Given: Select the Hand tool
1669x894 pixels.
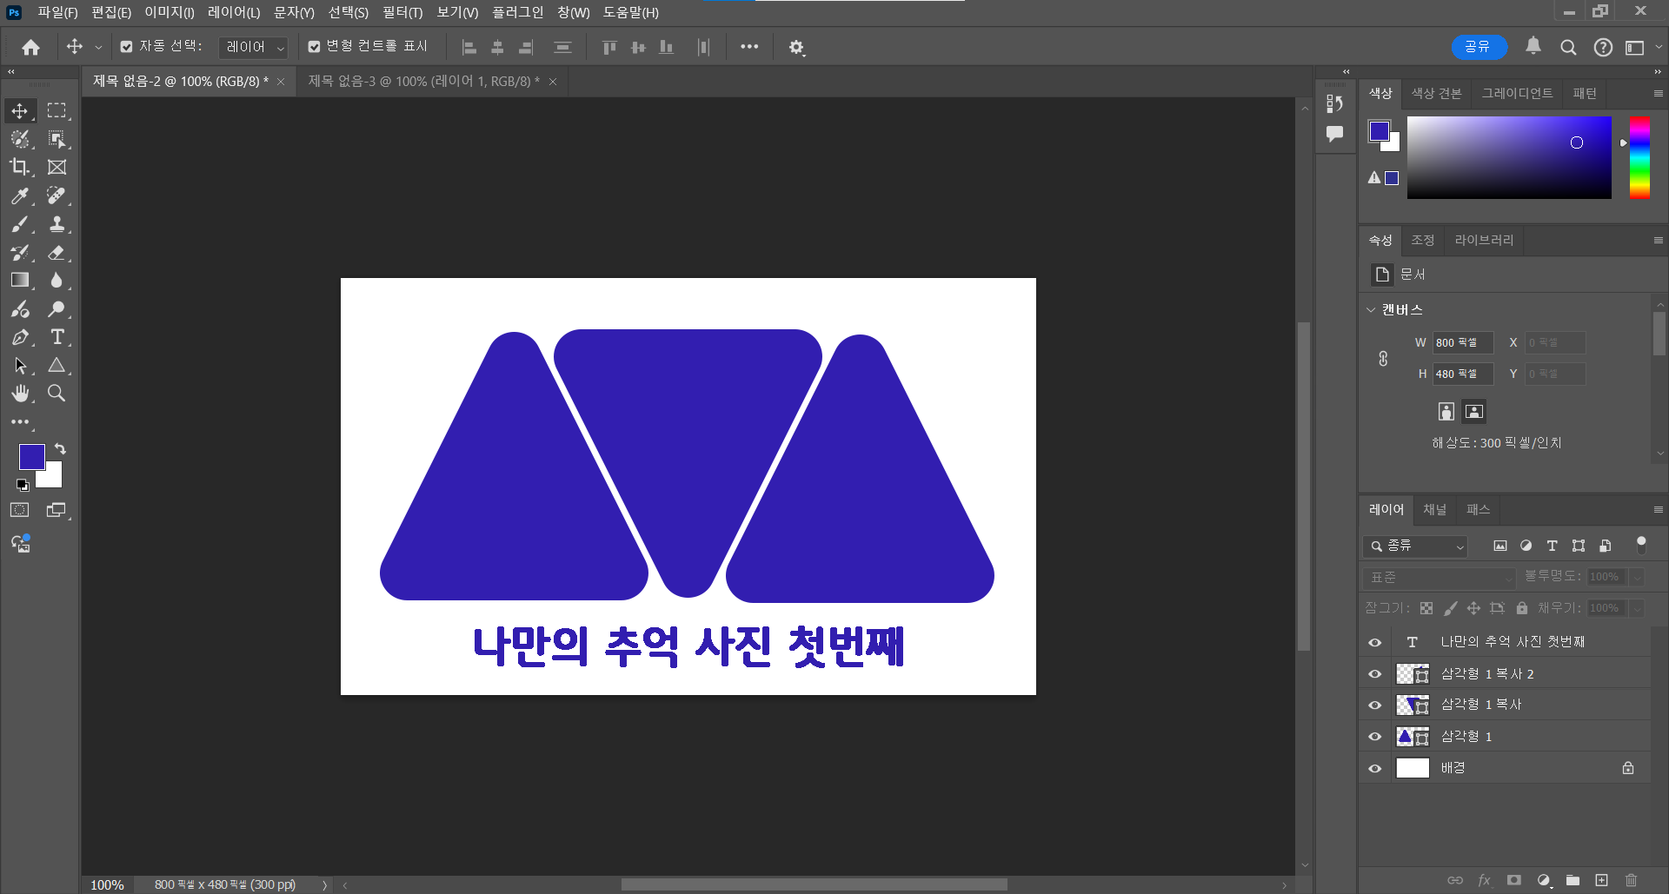Looking at the screenshot, I should click(20, 394).
